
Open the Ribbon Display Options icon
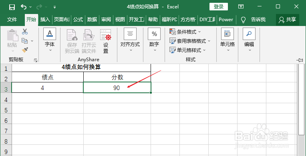pos(241,7)
